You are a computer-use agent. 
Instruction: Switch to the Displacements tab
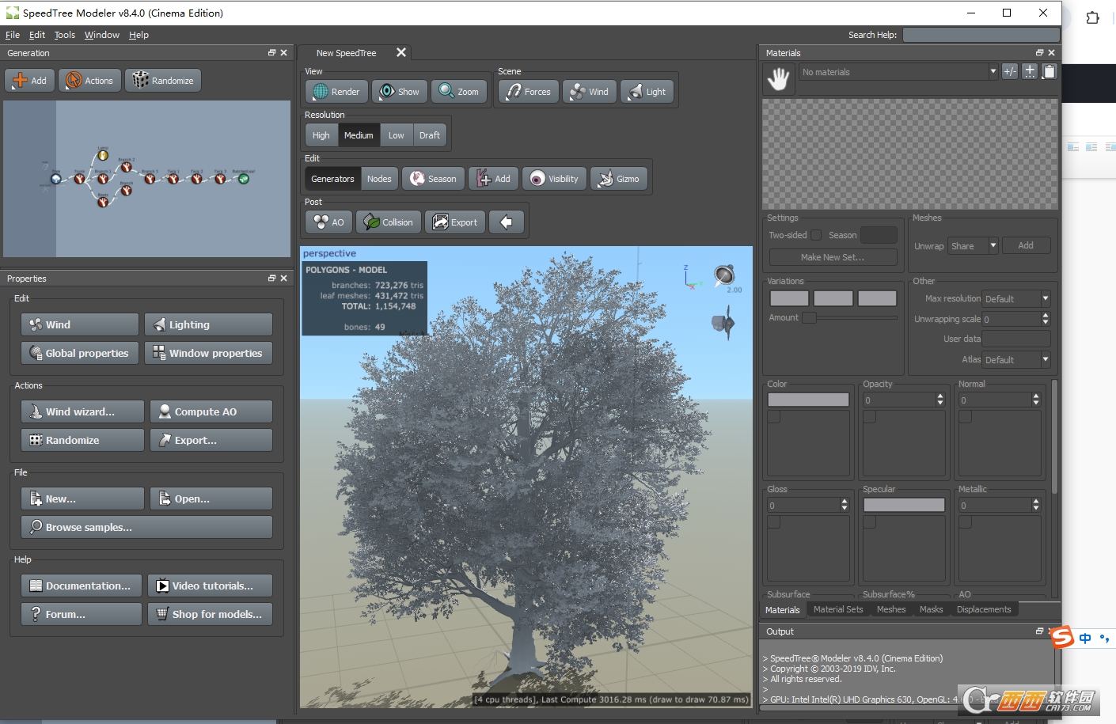[984, 609]
